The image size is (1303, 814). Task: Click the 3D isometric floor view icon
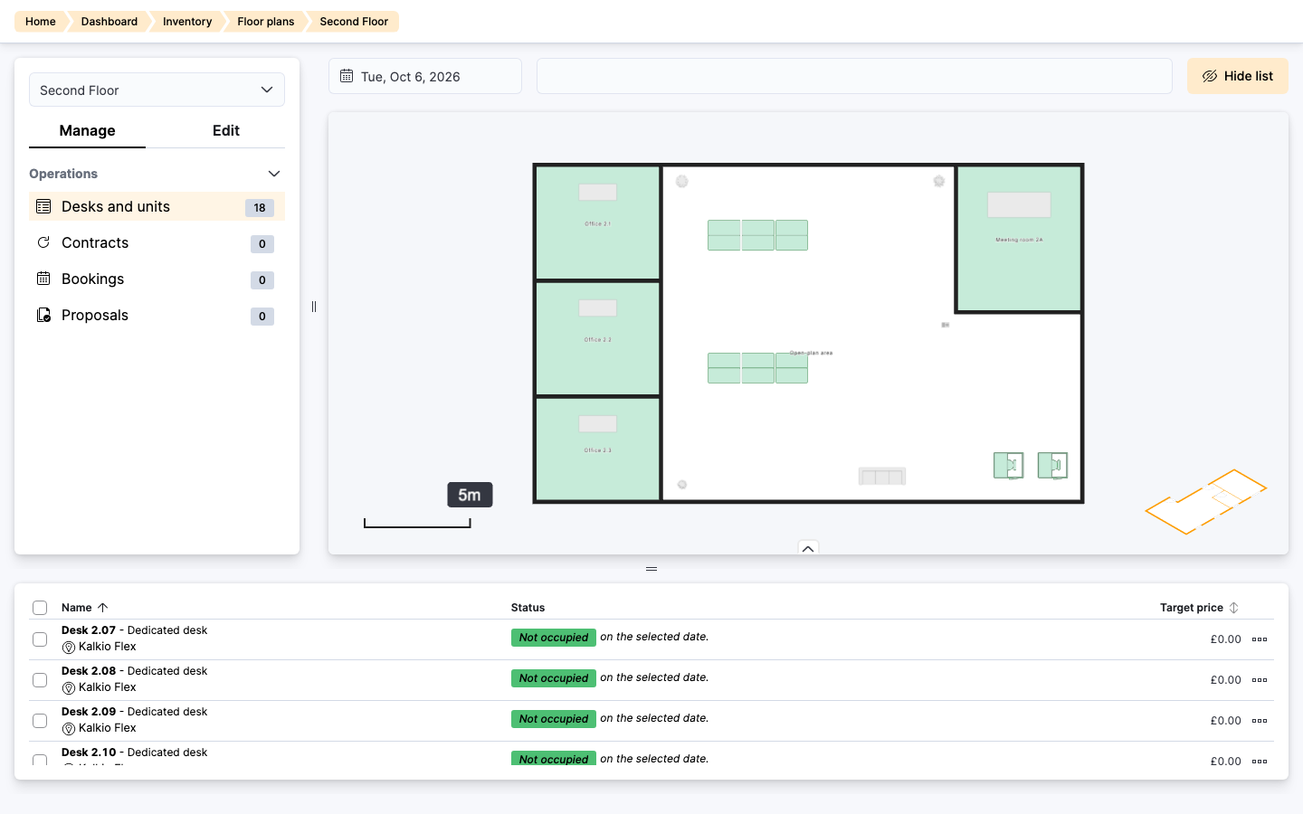1205,502
